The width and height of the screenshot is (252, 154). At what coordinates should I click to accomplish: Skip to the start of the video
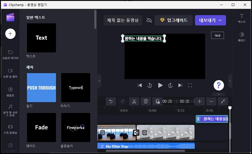[140, 86]
